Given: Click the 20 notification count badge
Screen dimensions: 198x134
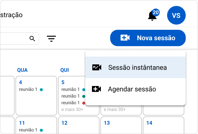Looking at the screenshot, I should tap(156, 12).
